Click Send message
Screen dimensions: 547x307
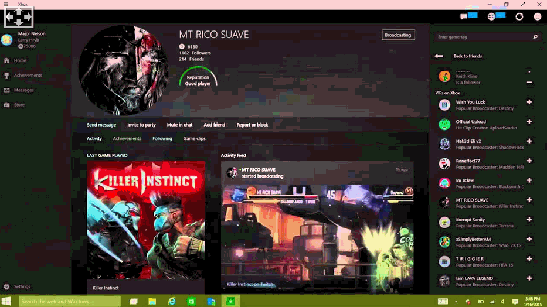click(x=101, y=125)
